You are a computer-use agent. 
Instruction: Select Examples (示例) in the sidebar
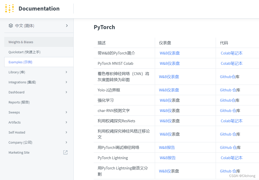(x=20, y=62)
